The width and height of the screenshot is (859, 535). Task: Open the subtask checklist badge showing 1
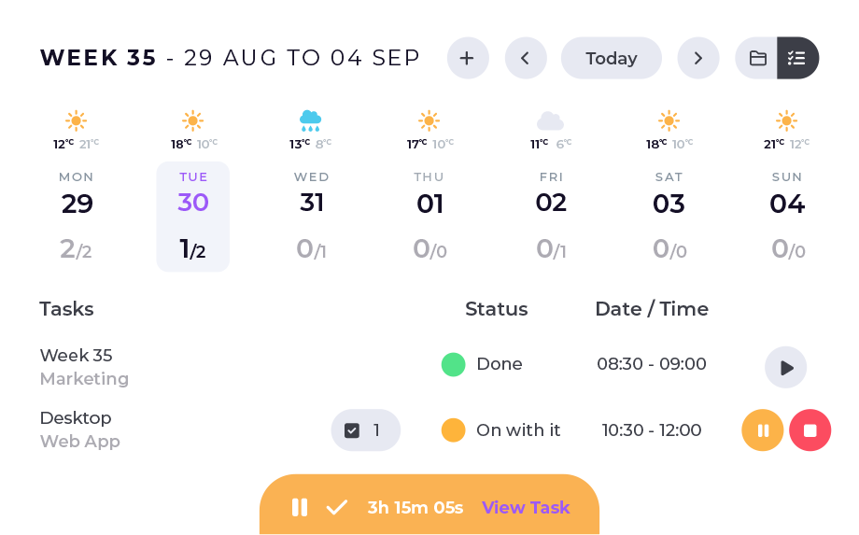(365, 430)
